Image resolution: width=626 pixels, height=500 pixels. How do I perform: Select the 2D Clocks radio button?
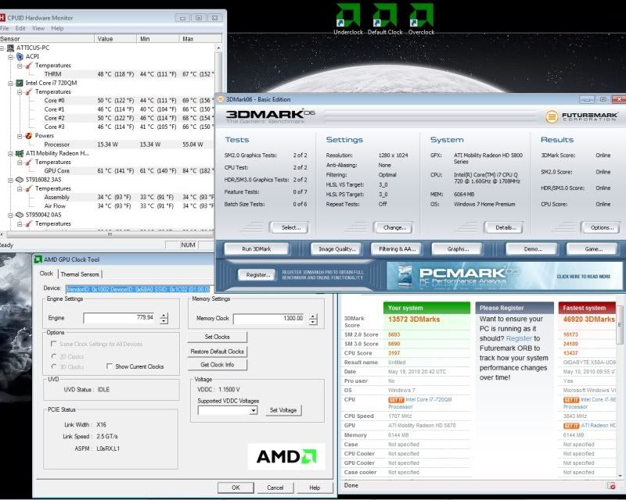tap(54, 356)
